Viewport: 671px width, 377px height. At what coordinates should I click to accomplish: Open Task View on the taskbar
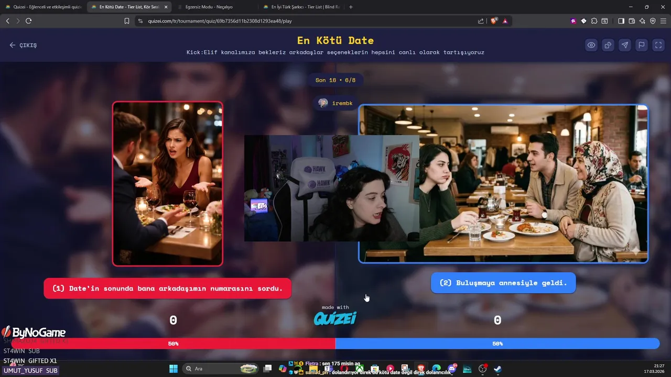pyautogui.click(x=267, y=369)
